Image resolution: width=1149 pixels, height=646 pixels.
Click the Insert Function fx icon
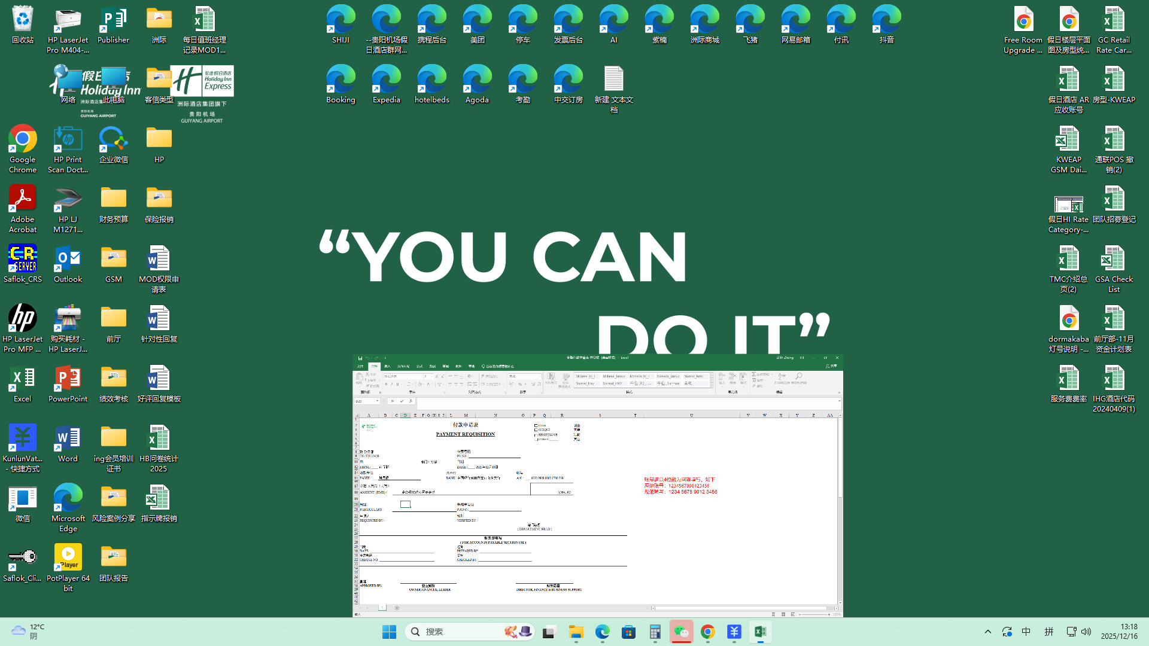click(411, 401)
